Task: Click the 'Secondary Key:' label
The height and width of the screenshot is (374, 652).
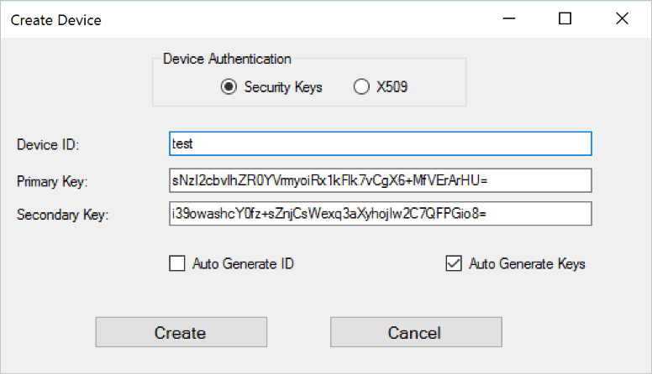Action: point(63,215)
